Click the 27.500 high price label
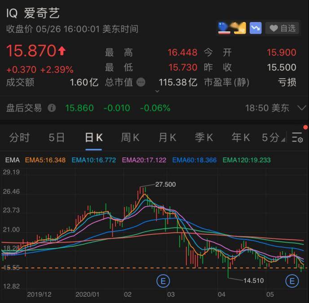The width and height of the screenshot is (309, 303). click(165, 184)
